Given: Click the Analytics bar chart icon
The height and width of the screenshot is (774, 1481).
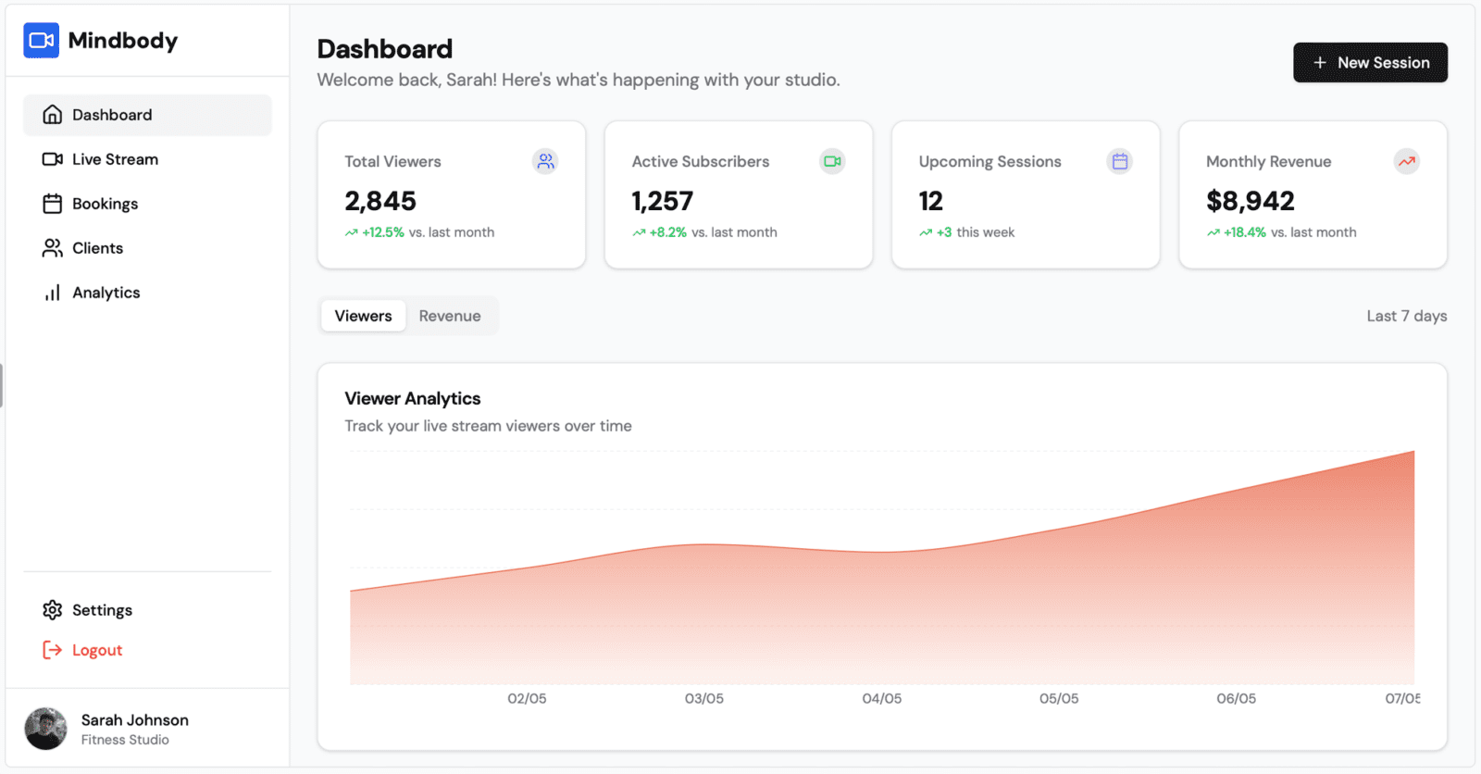Looking at the screenshot, I should (x=53, y=293).
